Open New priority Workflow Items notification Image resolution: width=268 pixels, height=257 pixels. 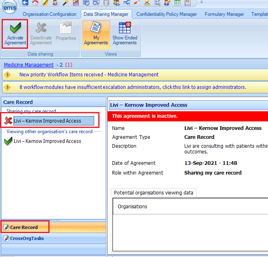89,75
